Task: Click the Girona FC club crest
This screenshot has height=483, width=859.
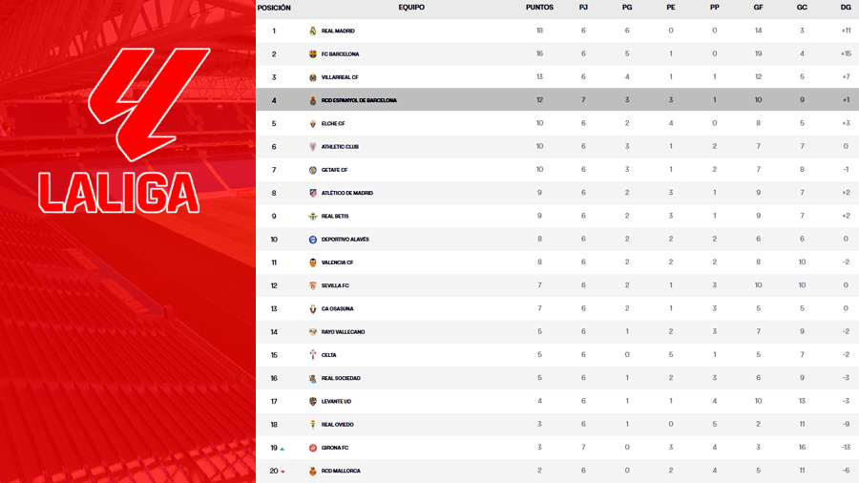Action: [313, 448]
